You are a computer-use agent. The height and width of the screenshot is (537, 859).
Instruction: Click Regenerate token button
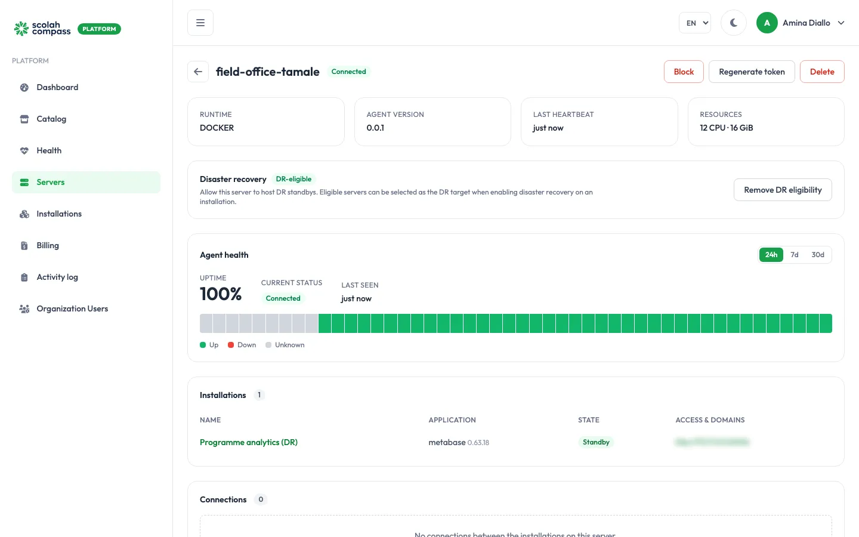(x=752, y=72)
